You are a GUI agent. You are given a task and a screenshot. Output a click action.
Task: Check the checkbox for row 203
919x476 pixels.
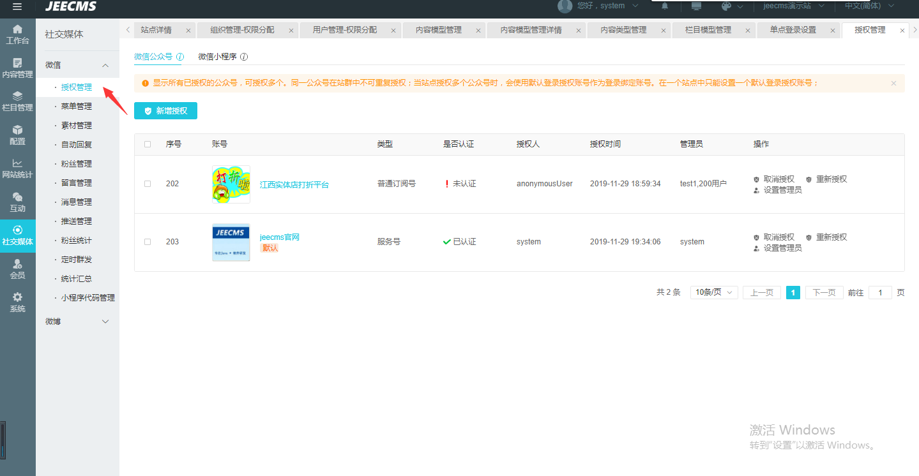coord(148,242)
